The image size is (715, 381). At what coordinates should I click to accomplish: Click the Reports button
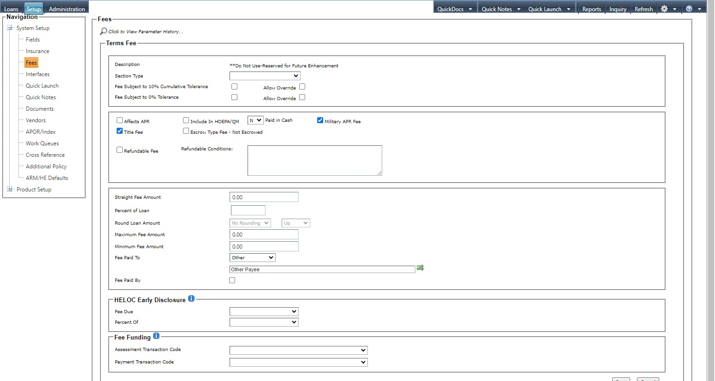591,9
